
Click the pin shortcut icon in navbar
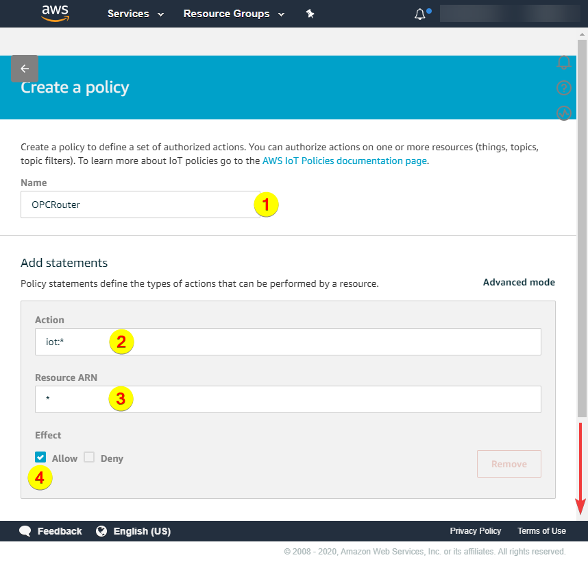310,14
